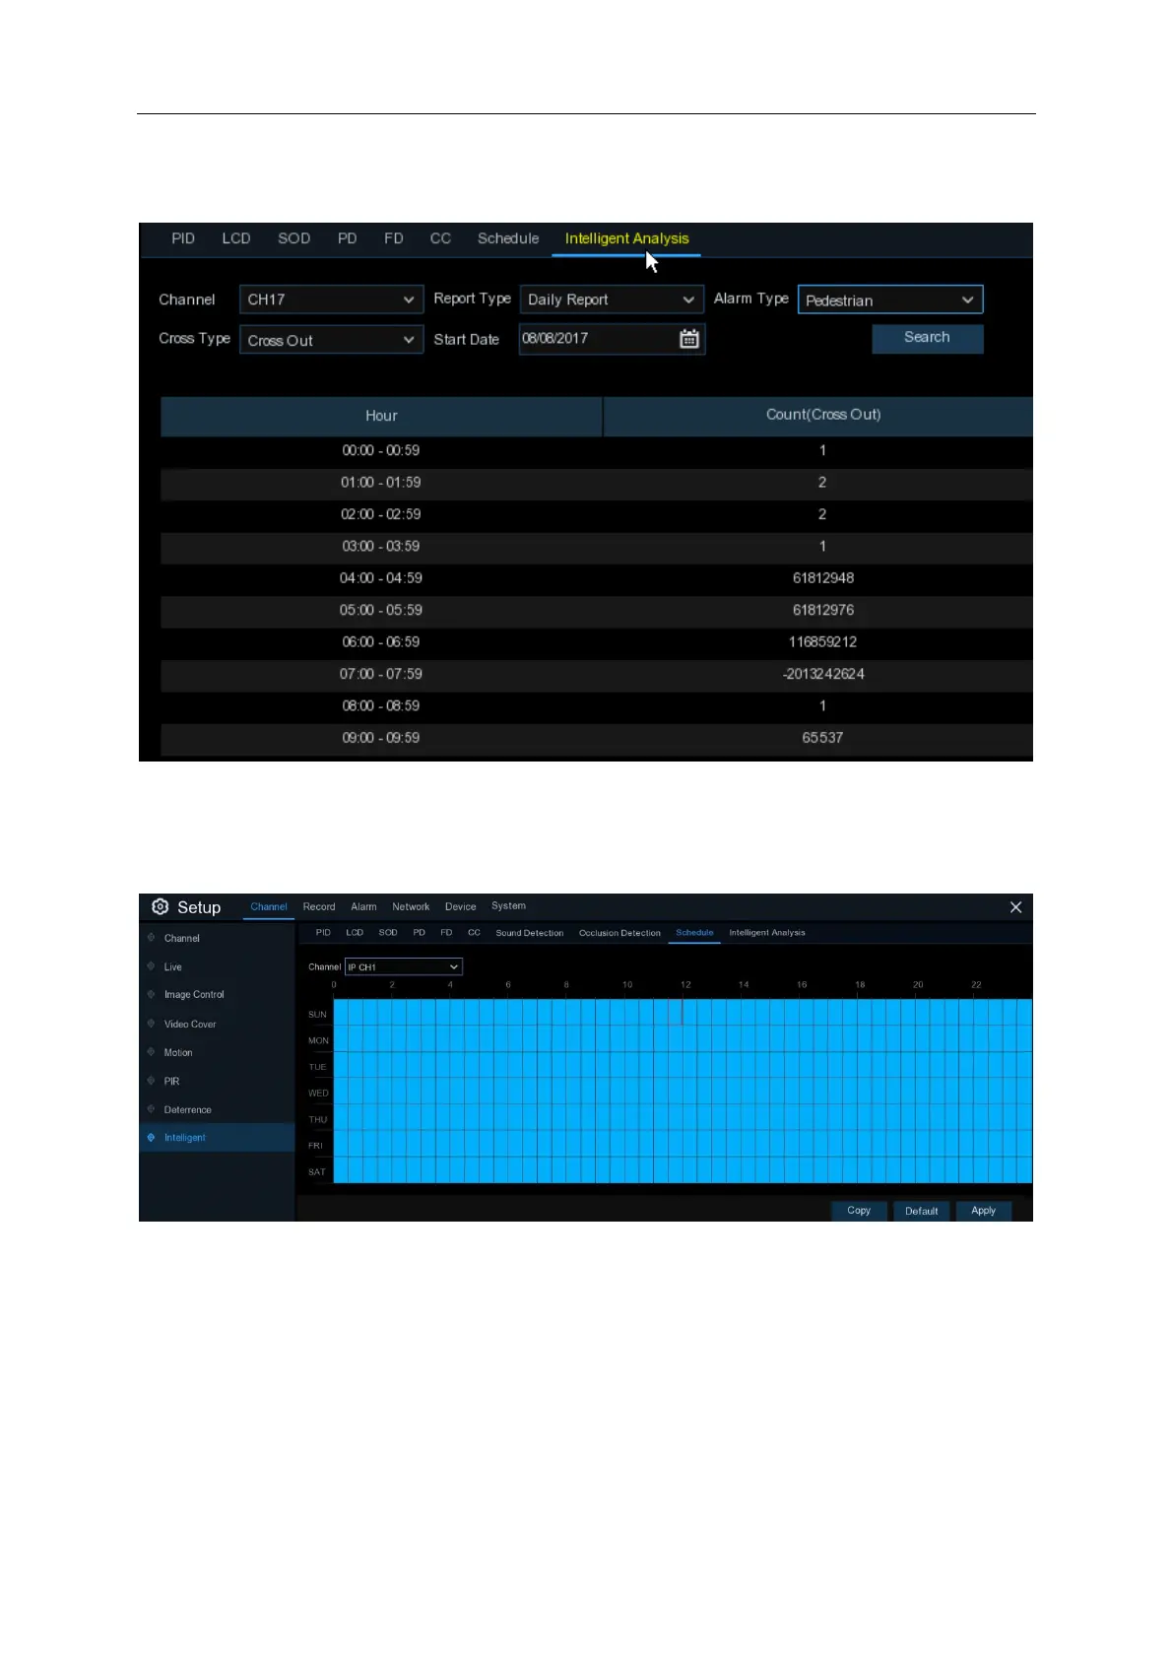Select the 00:00 - 00:59 row
This screenshot has height=1659, width=1172.
pyautogui.click(x=597, y=450)
